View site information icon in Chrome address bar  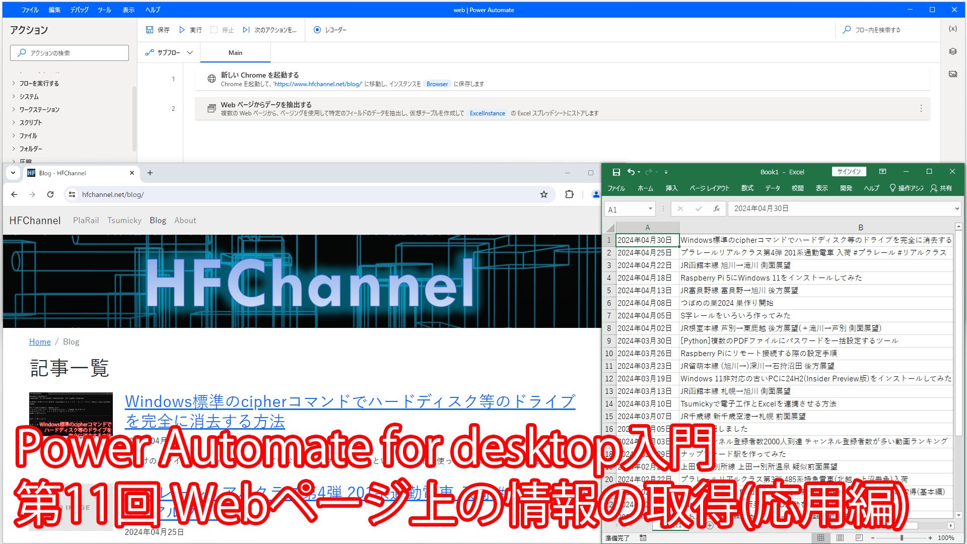[72, 194]
